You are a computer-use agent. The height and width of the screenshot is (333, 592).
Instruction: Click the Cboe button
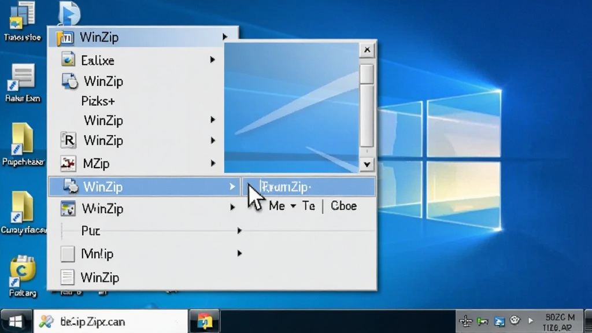343,206
